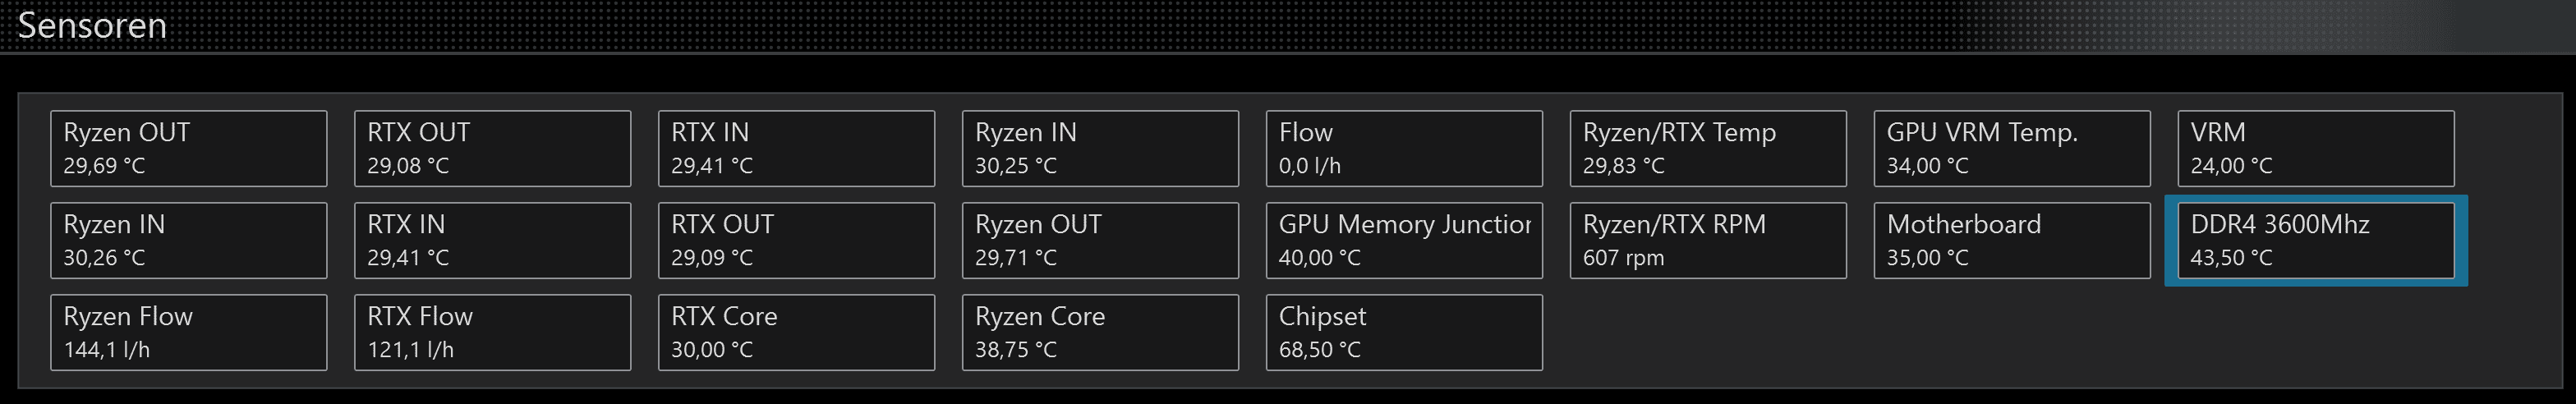Click the Ryzen Flow sensor tile
The image size is (2576, 404).
(x=188, y=332)
